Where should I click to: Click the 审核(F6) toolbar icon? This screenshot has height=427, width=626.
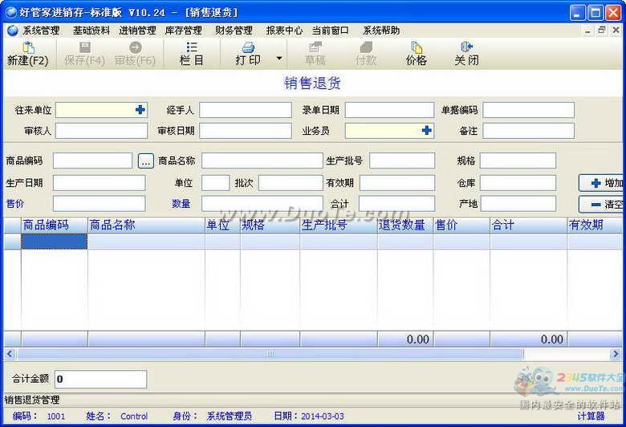pyautogui.click(x=135, y=47)
